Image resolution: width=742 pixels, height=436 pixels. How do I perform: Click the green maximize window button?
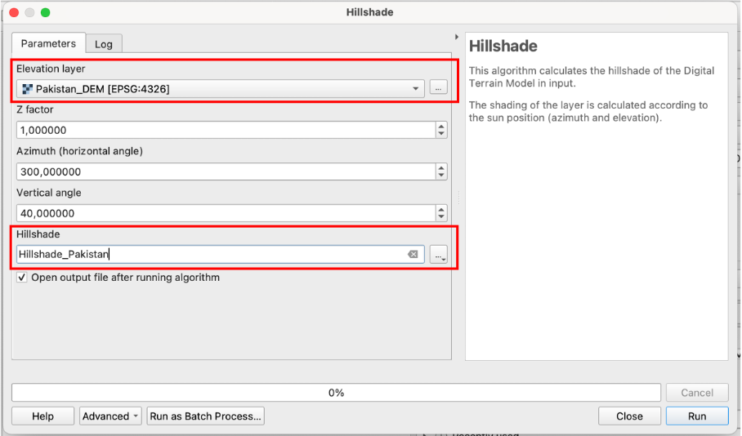[x=45, y=12]
